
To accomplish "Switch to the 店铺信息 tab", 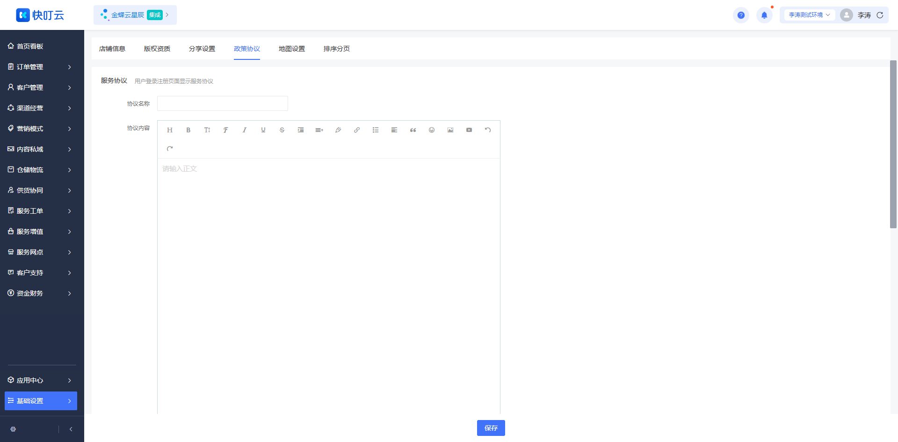I will point(112,49).
